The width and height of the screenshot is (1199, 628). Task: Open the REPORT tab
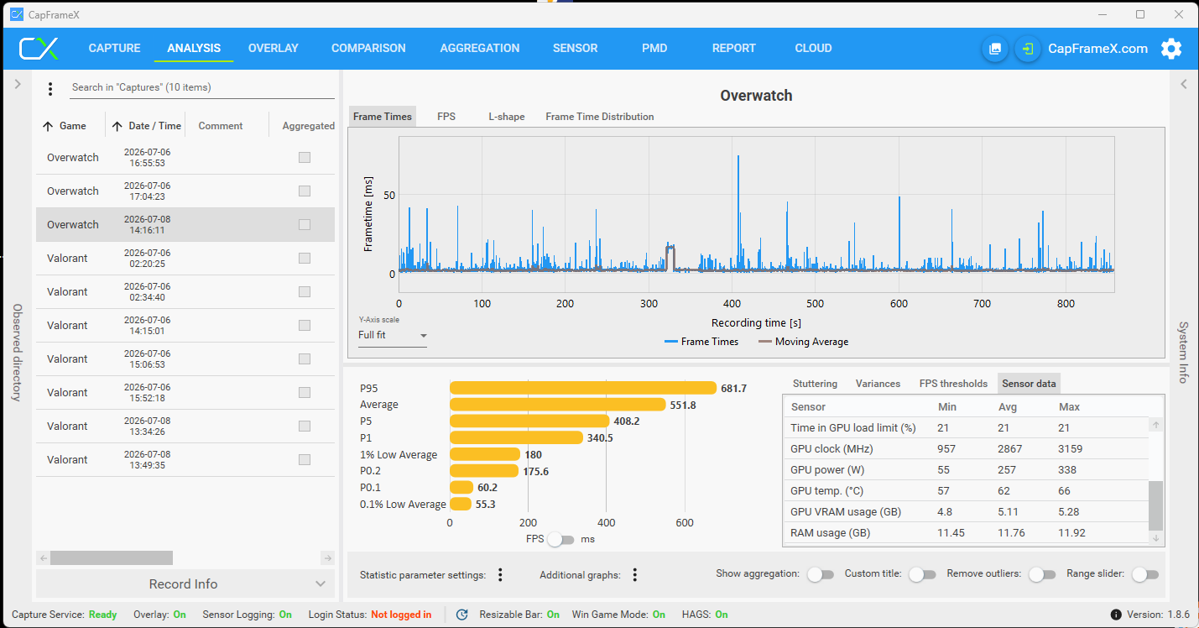[x=734, y=49]
